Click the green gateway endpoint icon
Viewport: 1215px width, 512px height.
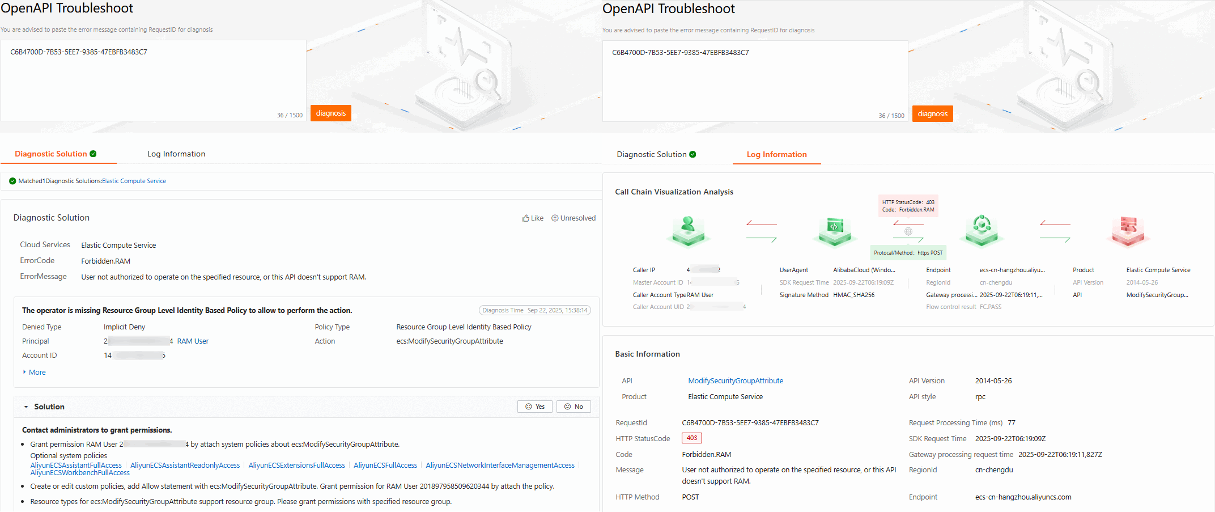click(982, 231)
